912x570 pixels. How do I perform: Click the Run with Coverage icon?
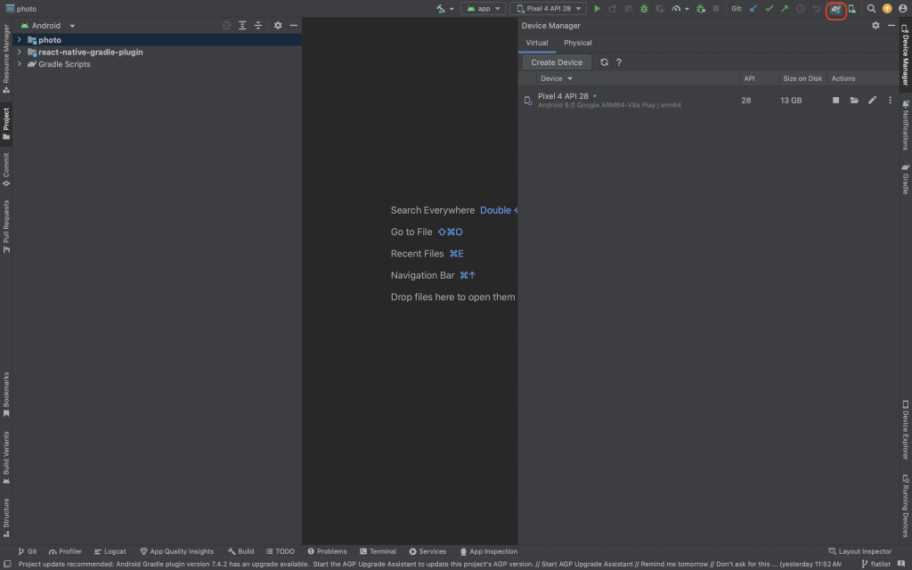660,9
